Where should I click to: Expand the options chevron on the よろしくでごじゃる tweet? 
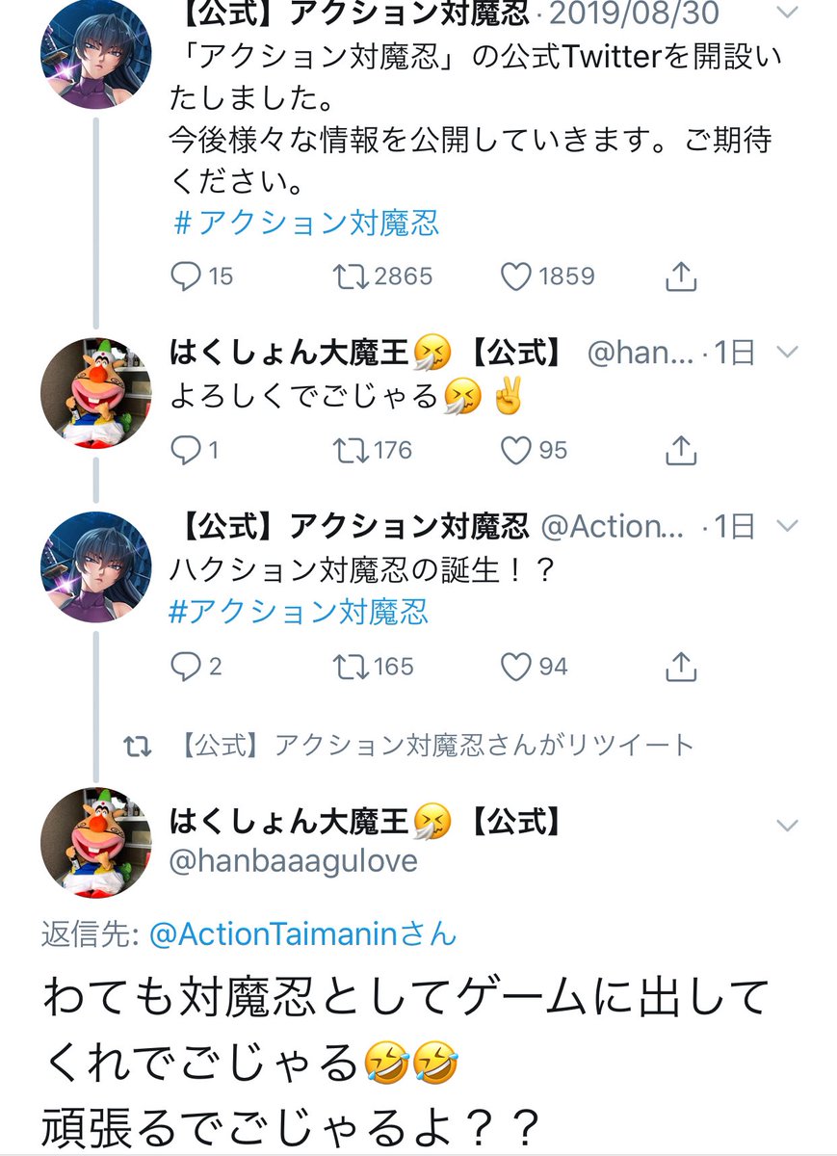click(787, 354)
